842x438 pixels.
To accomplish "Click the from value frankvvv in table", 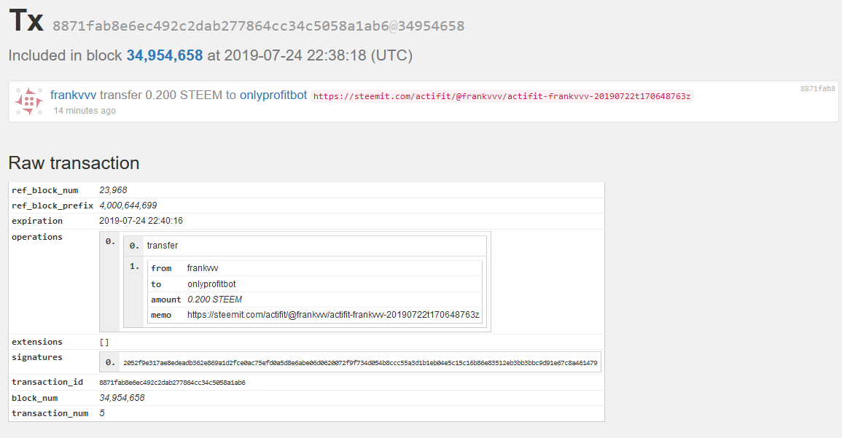I will tap(201, 268).
